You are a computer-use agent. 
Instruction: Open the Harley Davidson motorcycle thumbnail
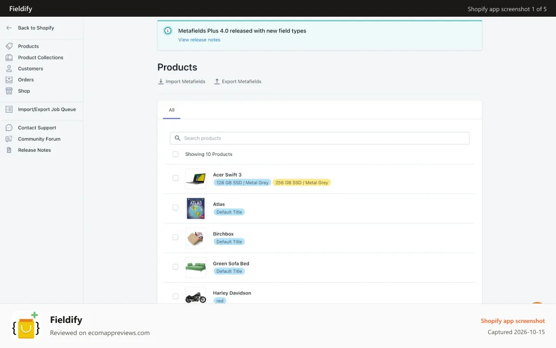(x=196, y=296)
